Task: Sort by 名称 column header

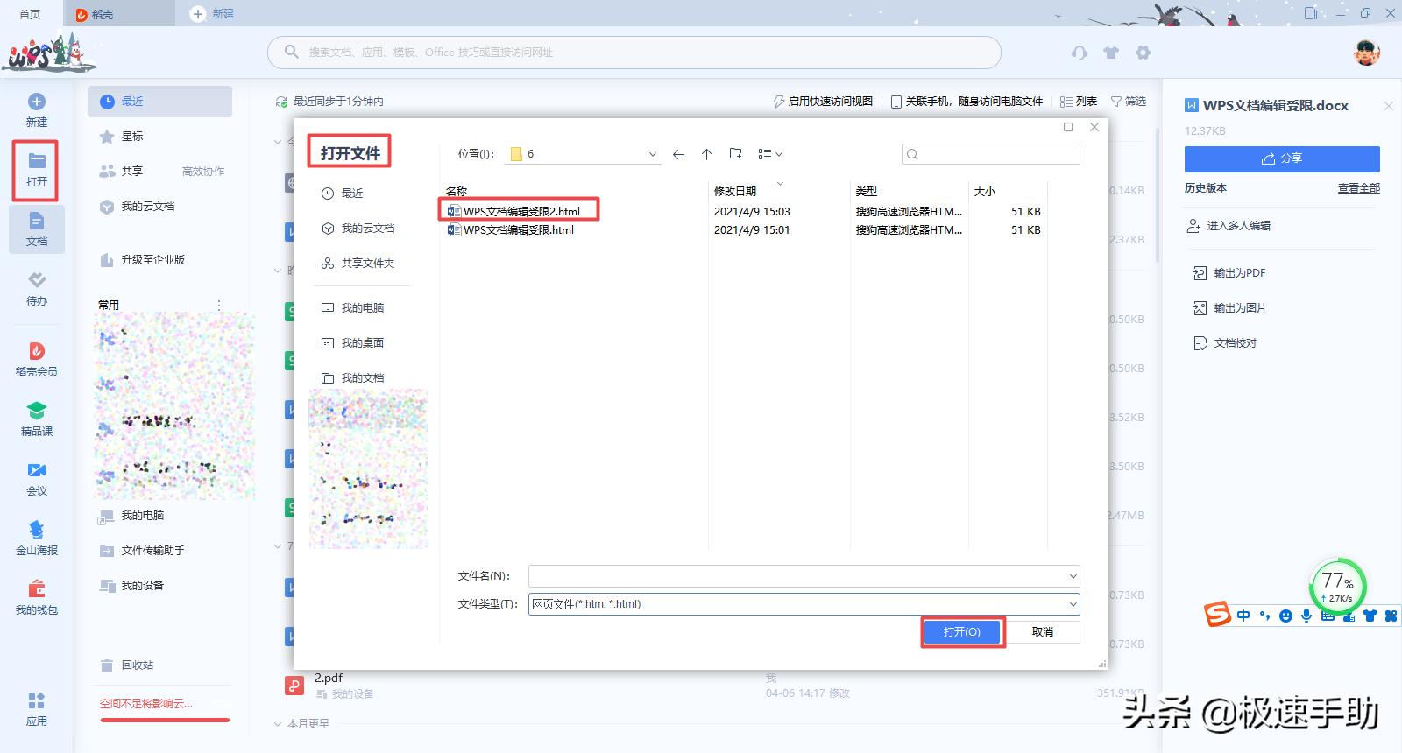Action: tap(457, 191)
